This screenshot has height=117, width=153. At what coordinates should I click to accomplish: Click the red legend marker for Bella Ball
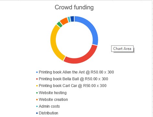coord(37,79)
